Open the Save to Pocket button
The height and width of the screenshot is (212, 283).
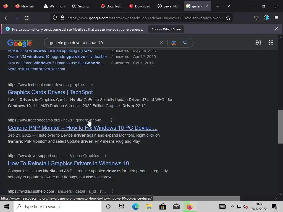(256, 18)
